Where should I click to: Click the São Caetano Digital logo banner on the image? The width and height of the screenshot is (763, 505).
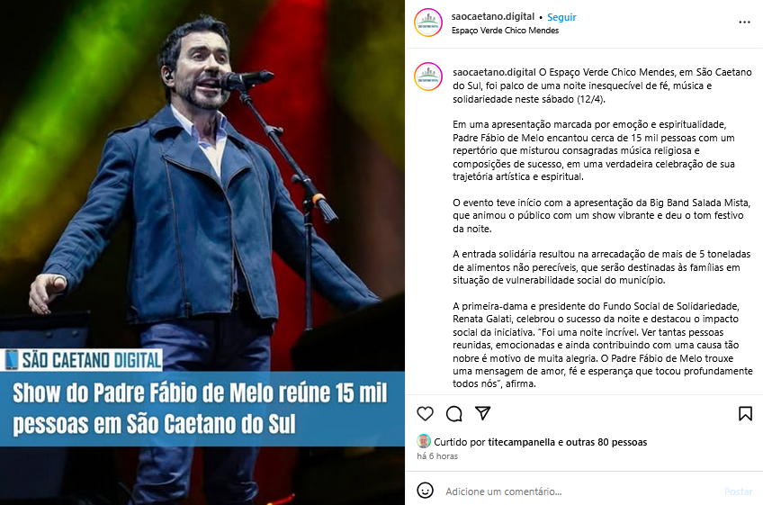82,360
